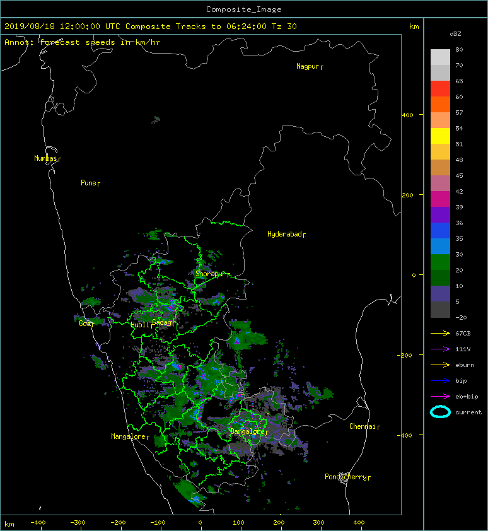Click the magenta eb+bip arrow legend icon

click(440, 397)
